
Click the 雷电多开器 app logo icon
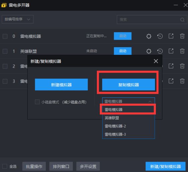4,5
